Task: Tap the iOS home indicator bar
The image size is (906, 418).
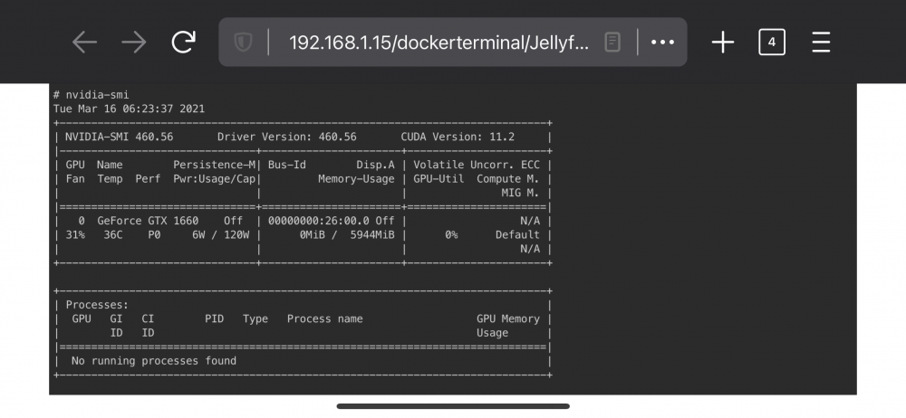Action: click(x=453, y=406)
